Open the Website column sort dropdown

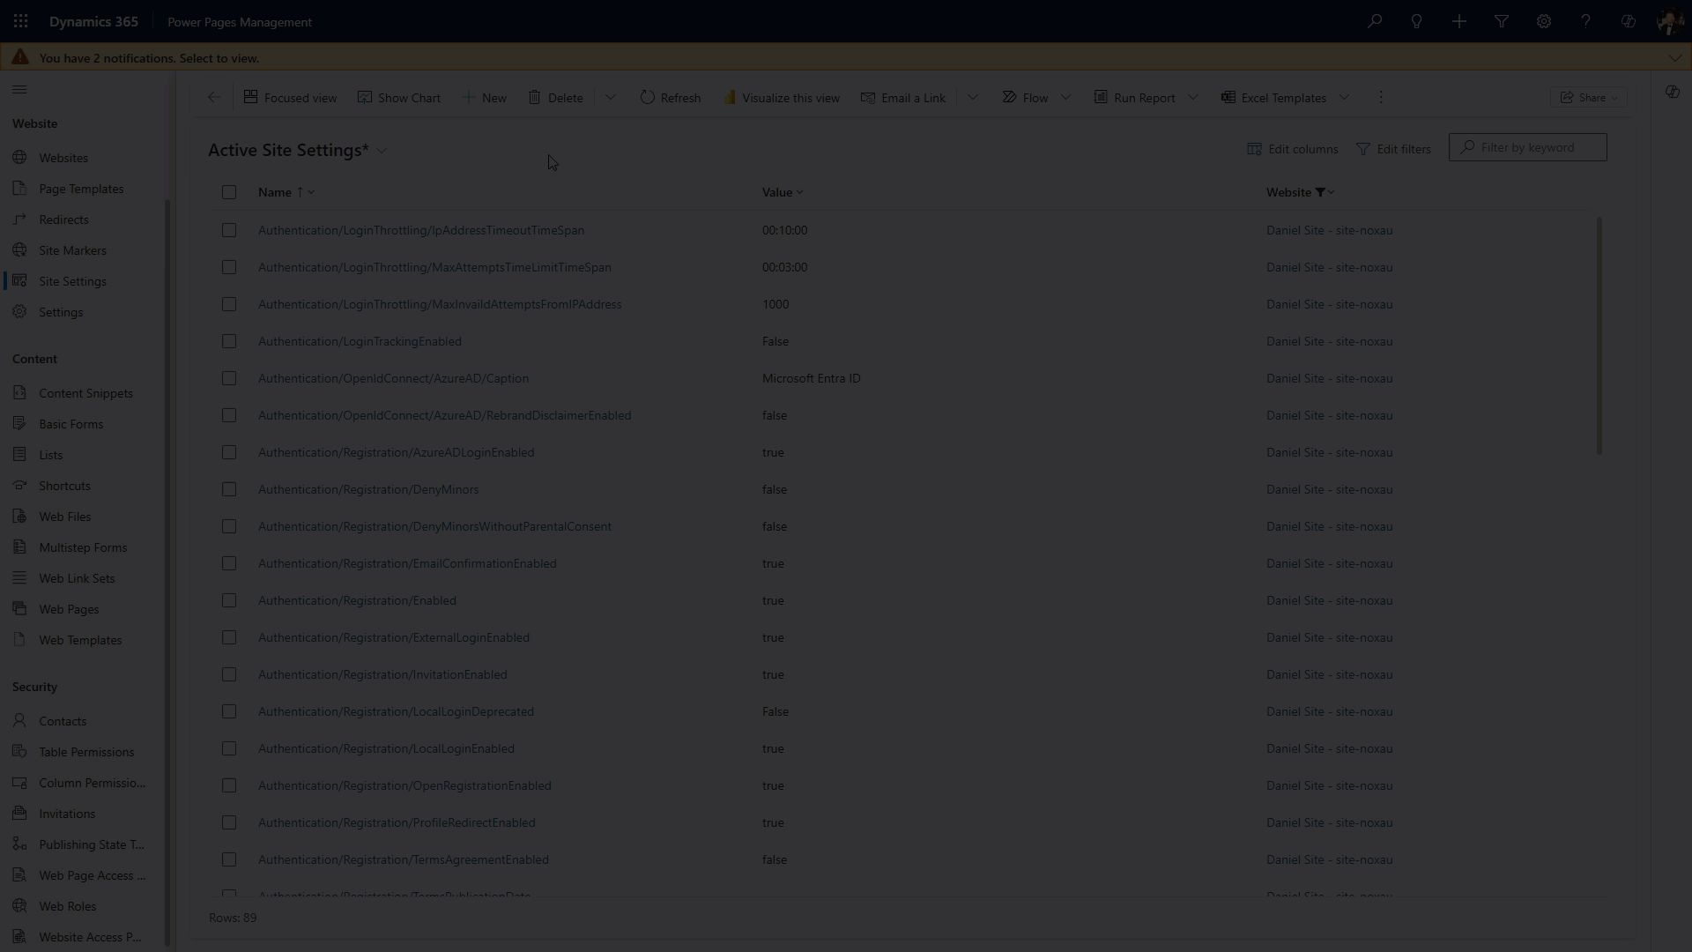pyautogui.click(x=1329, y=192)
